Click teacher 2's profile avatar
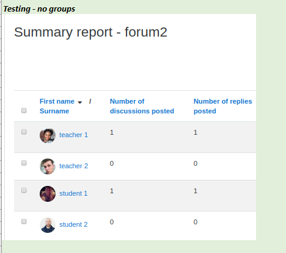The height and width of the screenshot is (253, 286). coord(48,166)
